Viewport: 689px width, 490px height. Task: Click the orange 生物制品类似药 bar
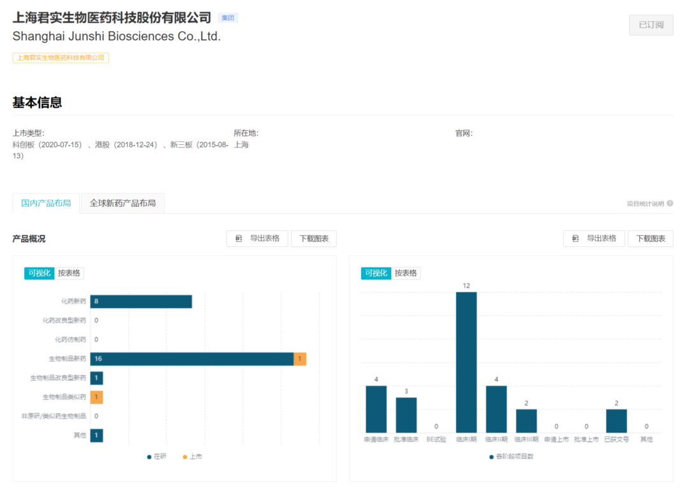coord(97,397)
